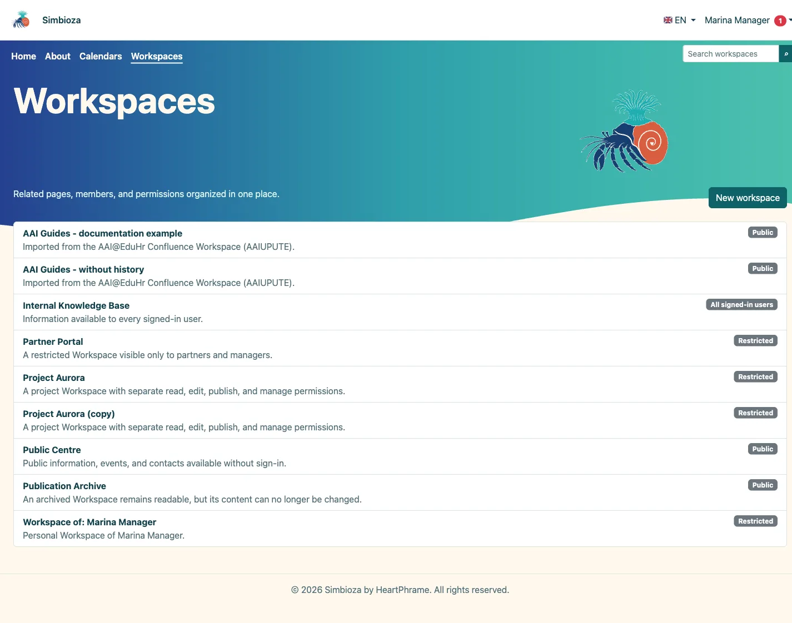The height and width of the screenshot is (623, 792).
Task: Click Public badge on Public Centre row
Action: click(763, 449)
